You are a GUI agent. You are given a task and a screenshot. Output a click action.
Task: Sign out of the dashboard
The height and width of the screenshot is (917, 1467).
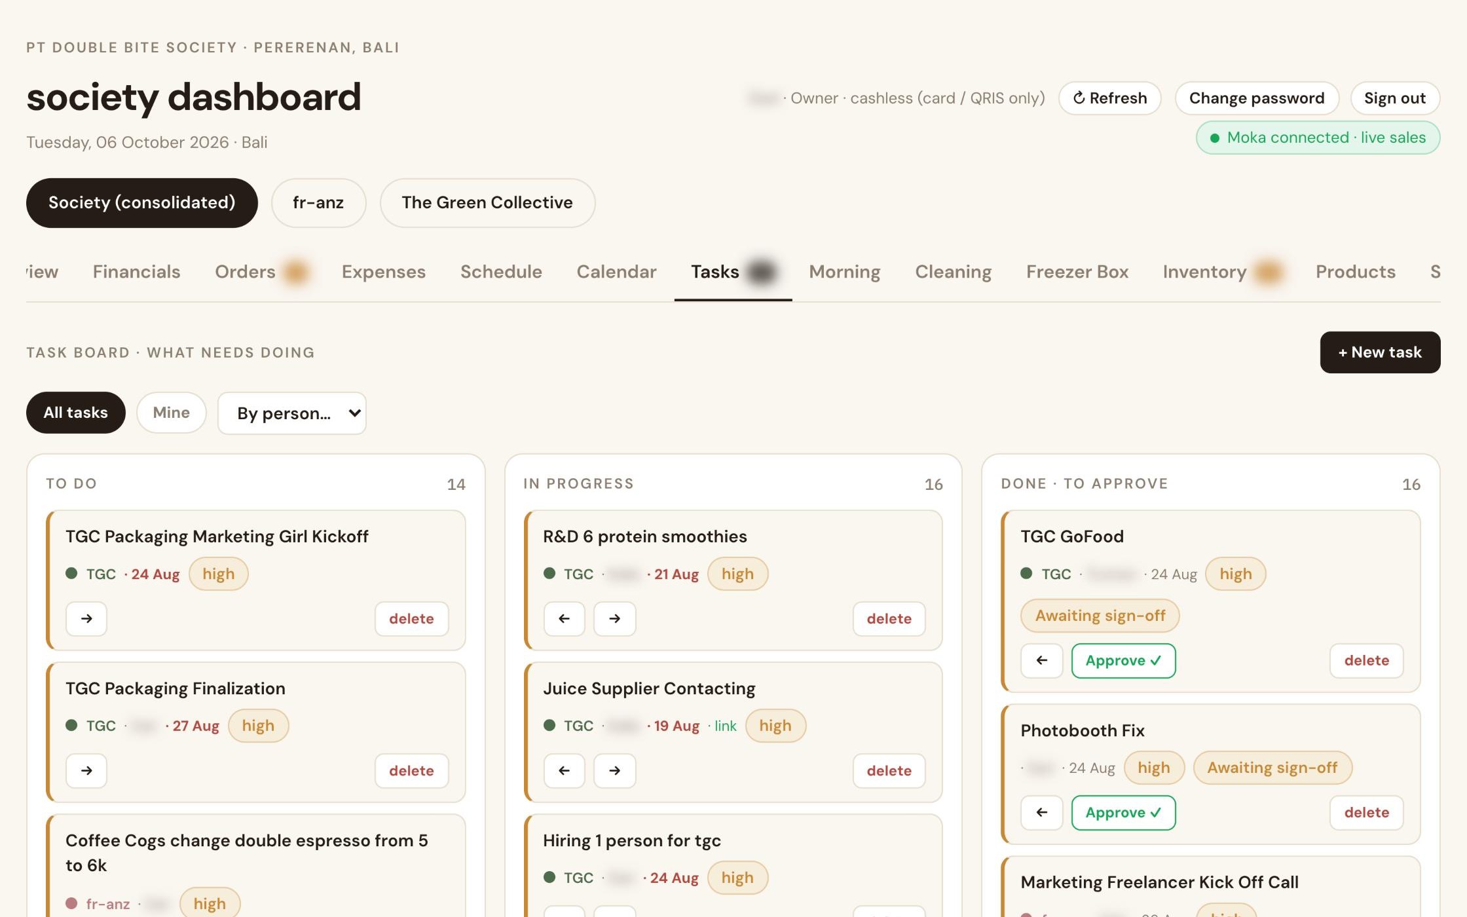(x=1395, y=98)
